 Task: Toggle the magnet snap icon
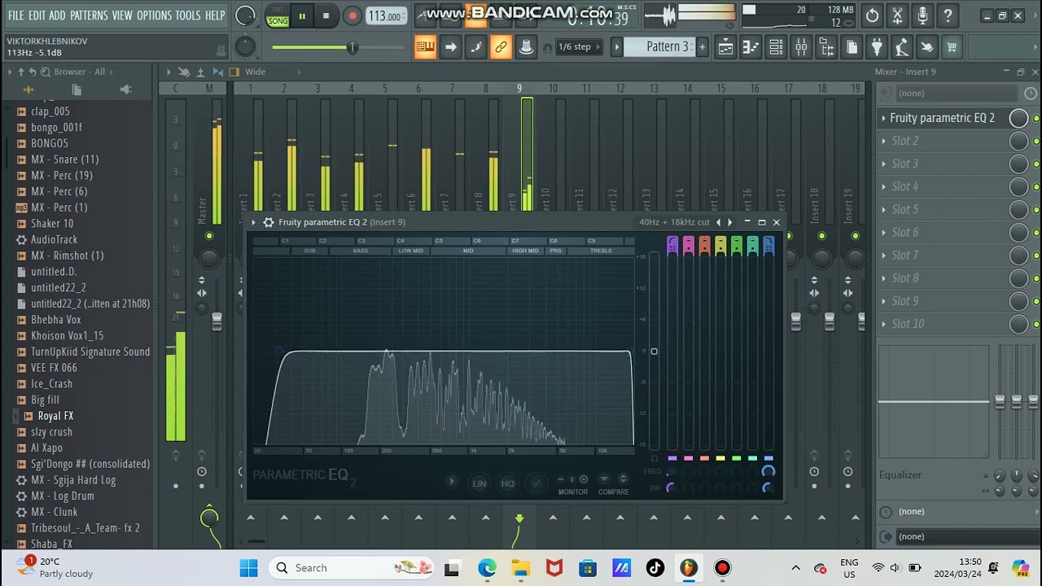(x=548, y=48)
